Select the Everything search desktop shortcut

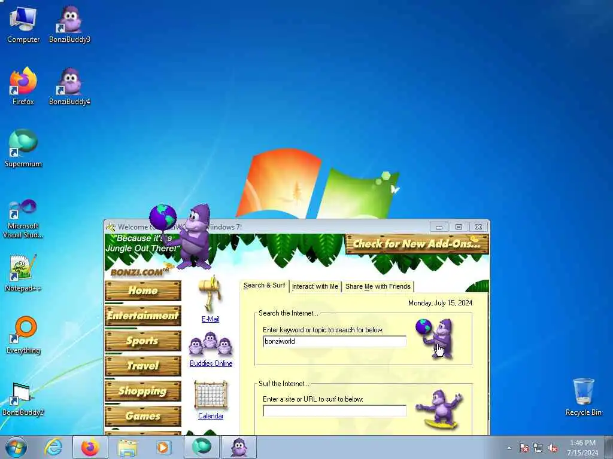click(23, 335)
